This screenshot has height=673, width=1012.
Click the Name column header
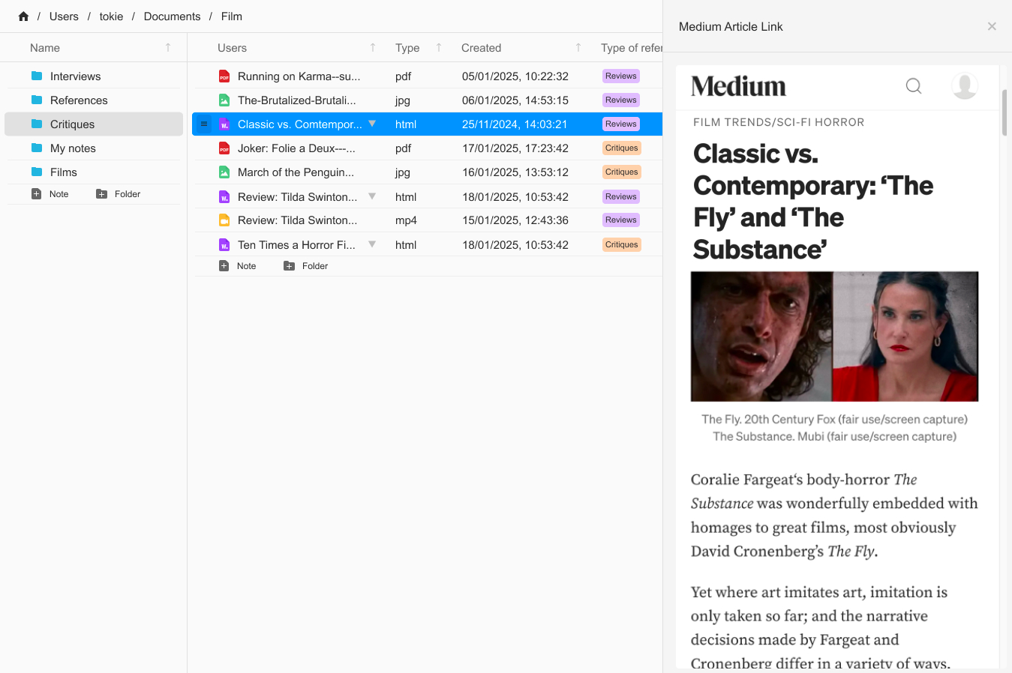(45, 48)
